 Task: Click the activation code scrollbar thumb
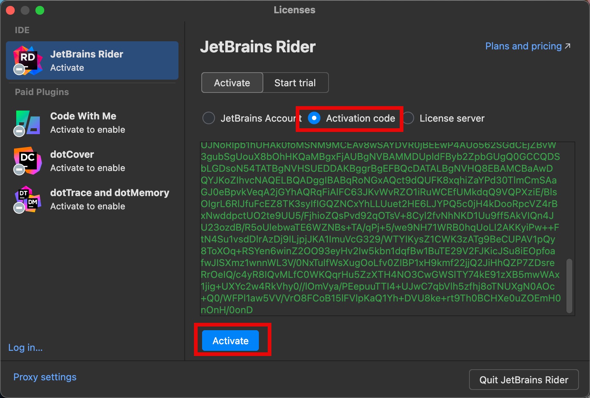click(x=569, y=286)
